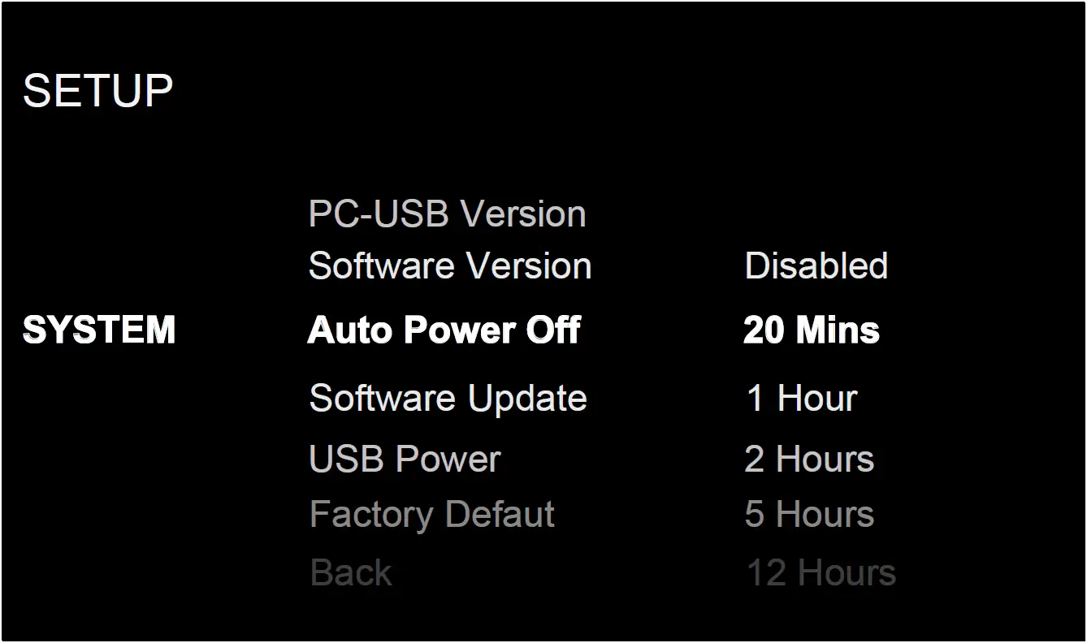Click the SETUP menu title
The height and width of the screenshot is (643, 1087).
tap(98, 89)
